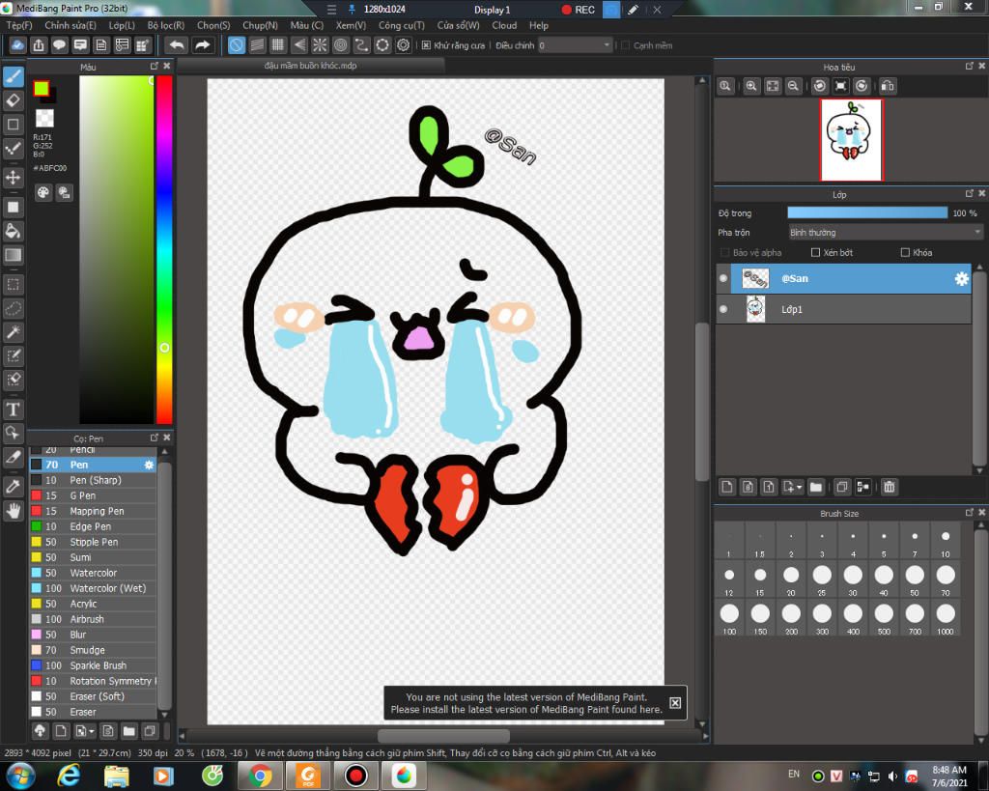This screenshot has height=791, width=989.
Task: Select the Lasso selection tool
Action: pyautogui.click(x=14, y=308)
